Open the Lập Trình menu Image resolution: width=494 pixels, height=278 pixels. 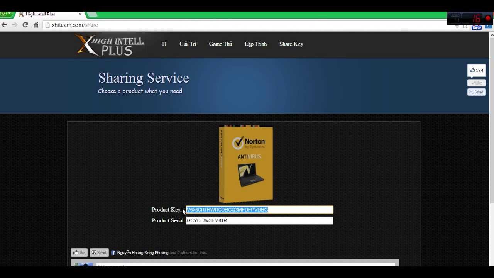coord(255,44)
